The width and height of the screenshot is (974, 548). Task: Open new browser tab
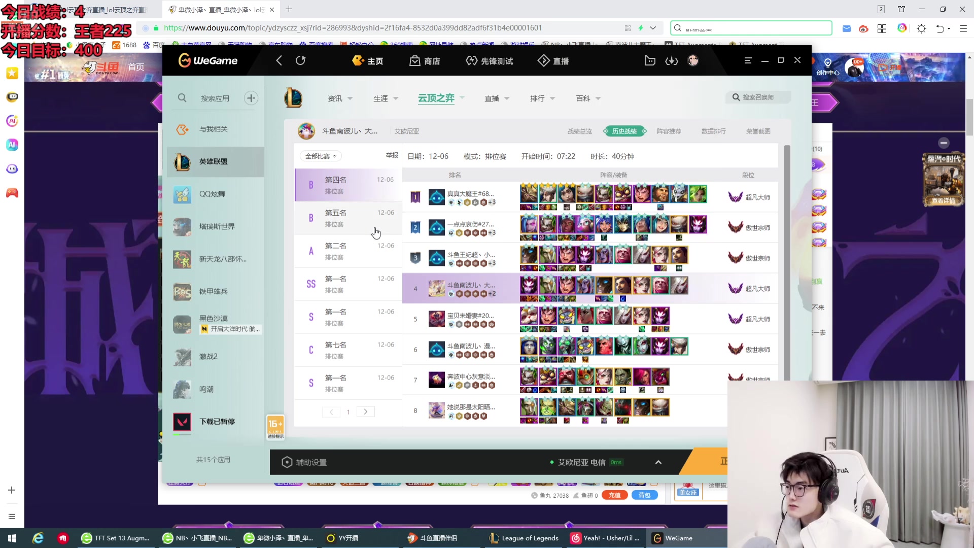289,9
